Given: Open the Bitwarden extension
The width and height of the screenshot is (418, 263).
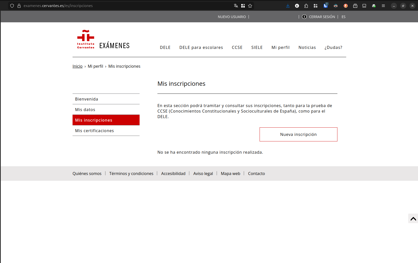Looking at the screenshot, I should (x=325, y=6).
